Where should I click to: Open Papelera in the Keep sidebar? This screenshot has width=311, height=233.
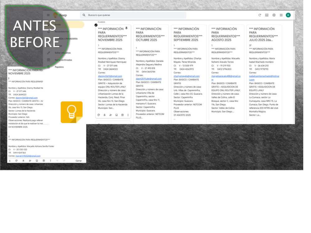point(59,67)
